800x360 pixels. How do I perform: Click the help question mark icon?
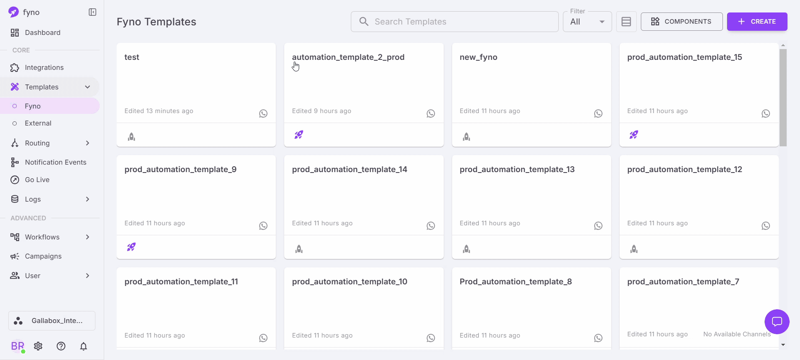(x=61, y=346)
